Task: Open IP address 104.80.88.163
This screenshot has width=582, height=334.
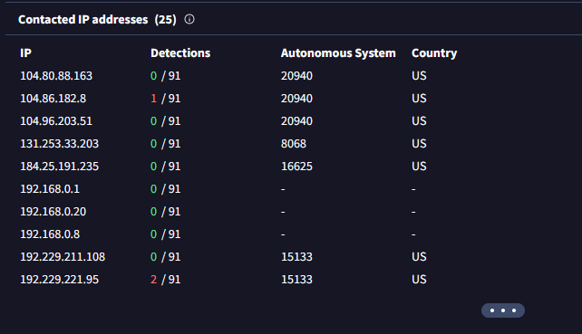Action: (x=56, y=76)
